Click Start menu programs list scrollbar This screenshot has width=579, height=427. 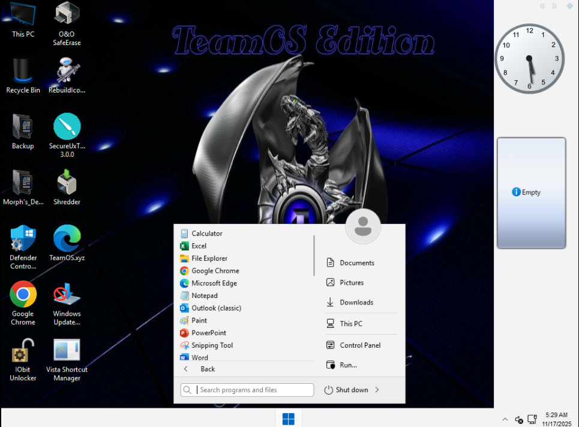click(314, 256)
